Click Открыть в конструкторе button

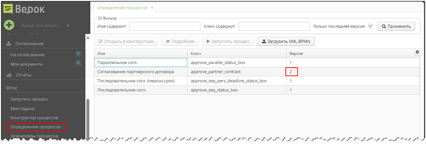pos(126,41)
